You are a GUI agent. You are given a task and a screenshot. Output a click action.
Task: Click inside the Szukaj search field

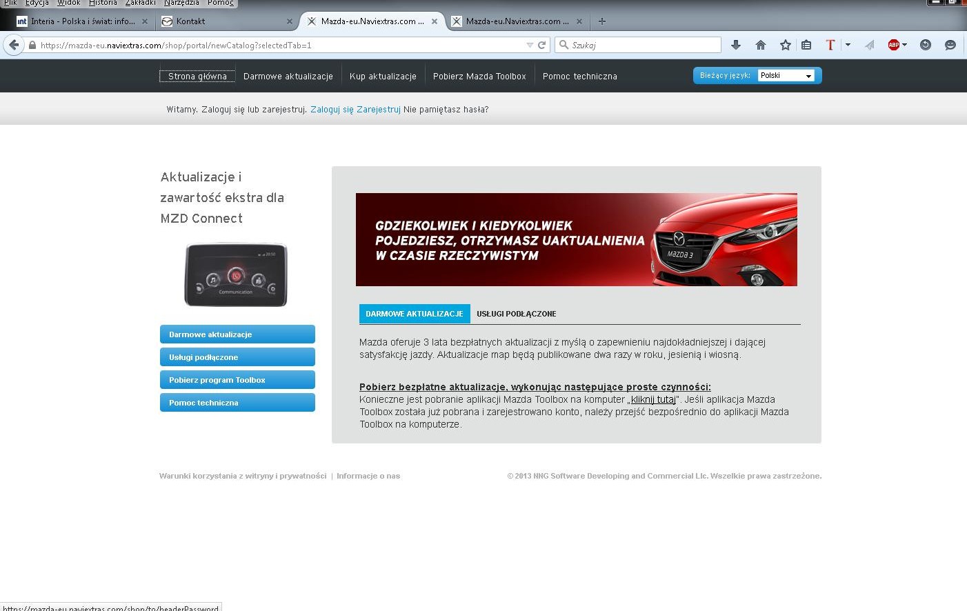(x=641, y=45)
